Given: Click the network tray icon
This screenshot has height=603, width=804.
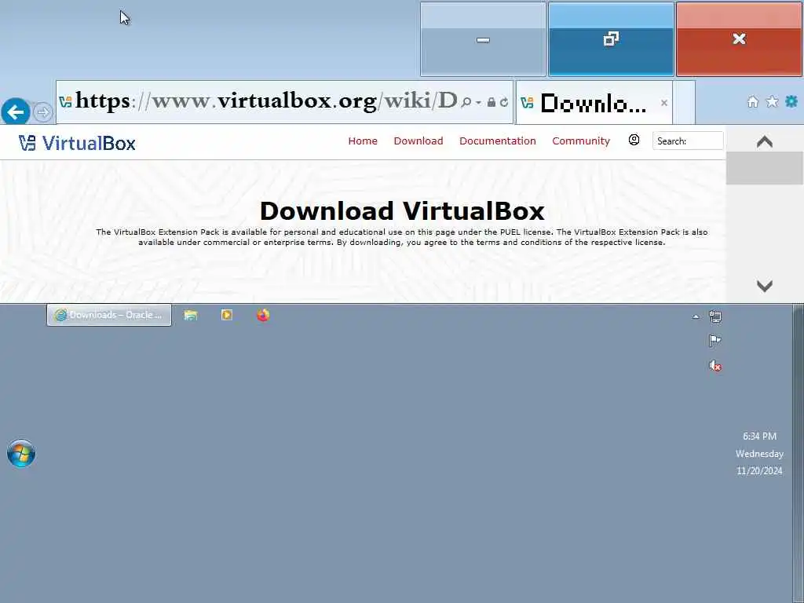Looking at the screenshot, I should pyautogui.click(x=714, y=316).
